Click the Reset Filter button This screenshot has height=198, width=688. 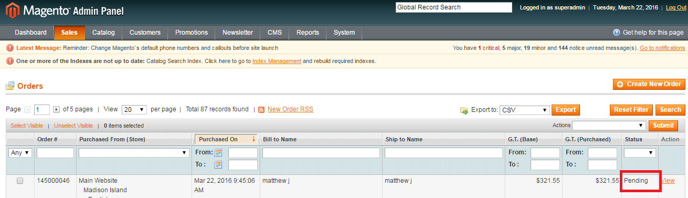[x=631, y=110]
